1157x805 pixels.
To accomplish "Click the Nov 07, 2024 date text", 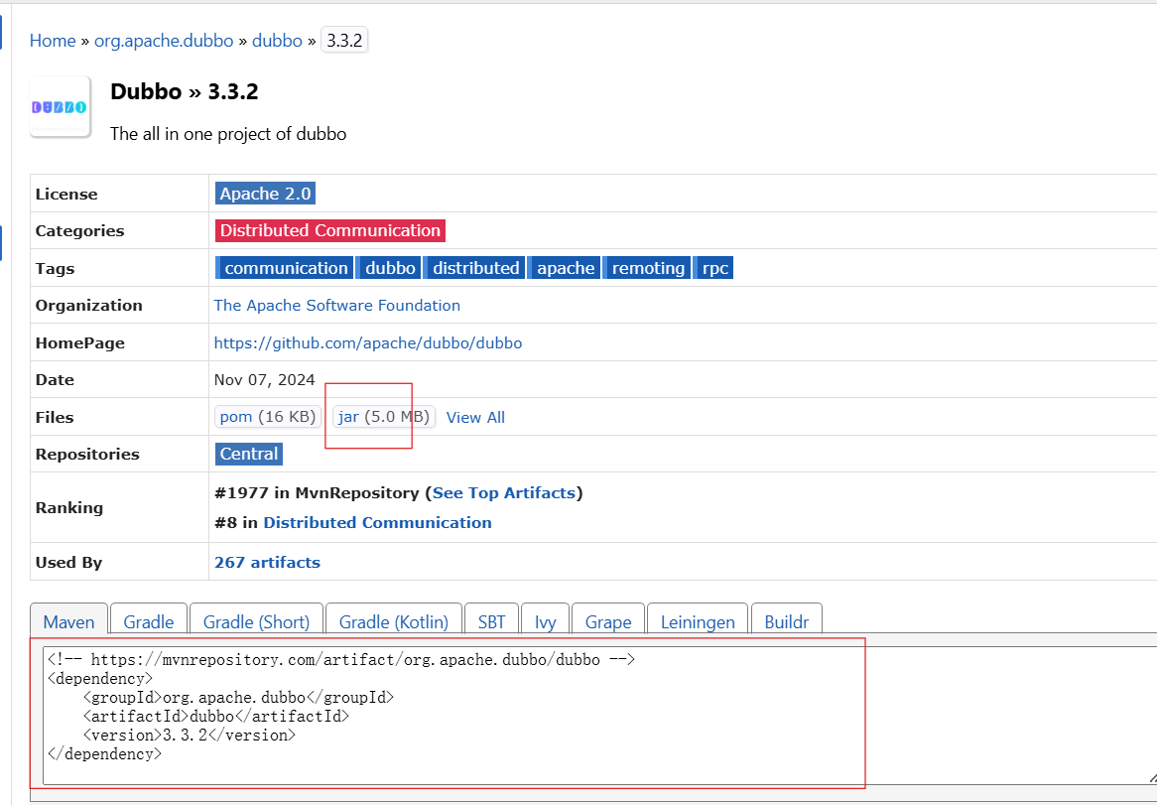I will coord(264,380).
